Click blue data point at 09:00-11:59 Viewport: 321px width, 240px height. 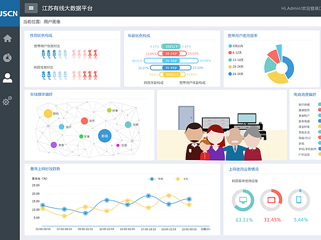coord(85,213)
